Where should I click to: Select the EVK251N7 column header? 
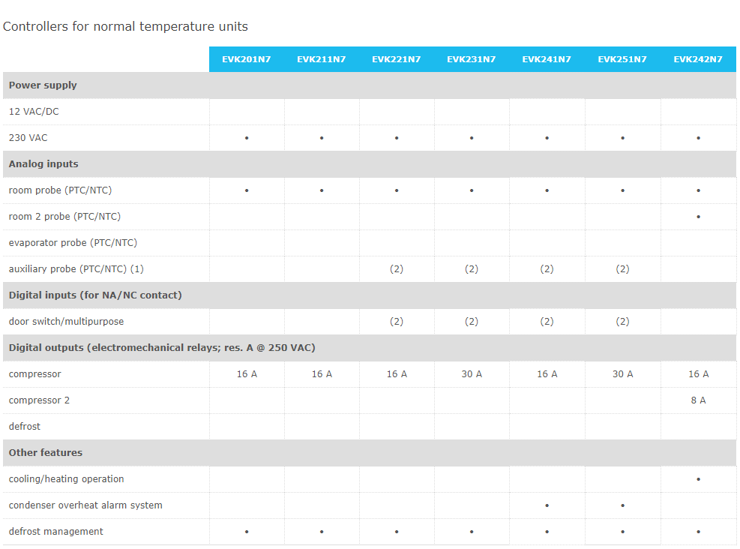point(622,59)
